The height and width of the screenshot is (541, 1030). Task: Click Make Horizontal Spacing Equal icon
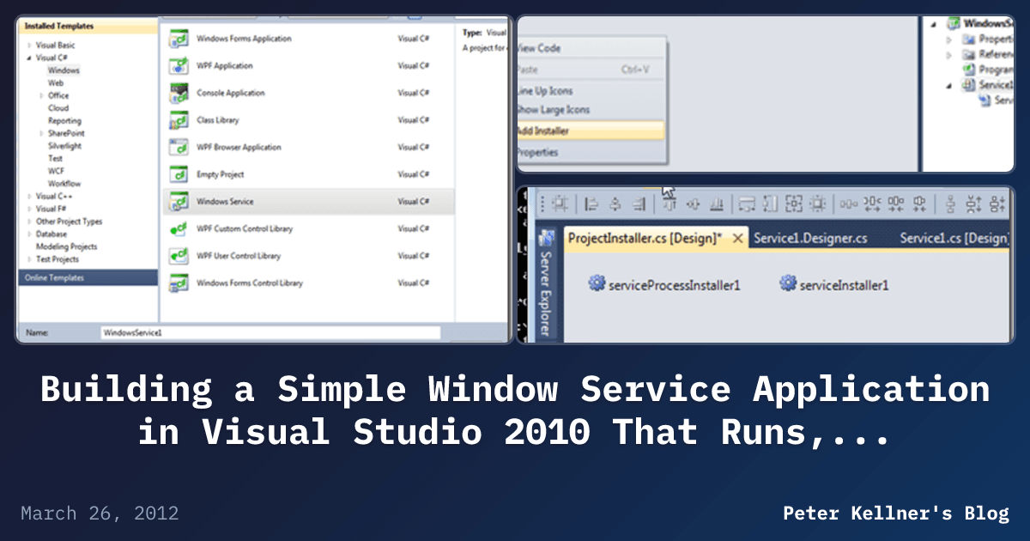pos(849,204)
